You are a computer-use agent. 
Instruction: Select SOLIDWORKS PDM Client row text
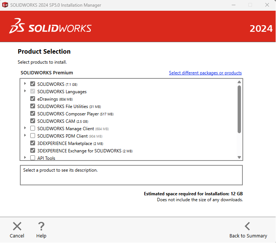70,136
